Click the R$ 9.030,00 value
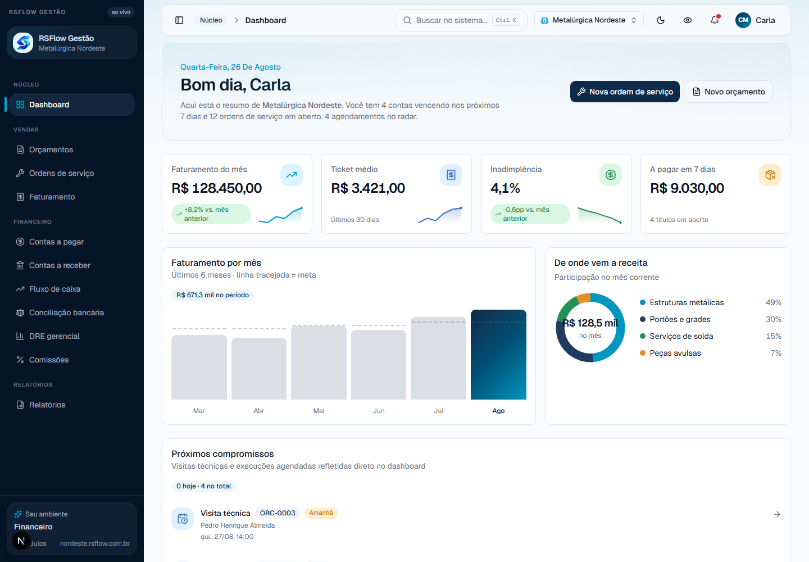This screenshot has height=562, width=809. pos(687,188)
